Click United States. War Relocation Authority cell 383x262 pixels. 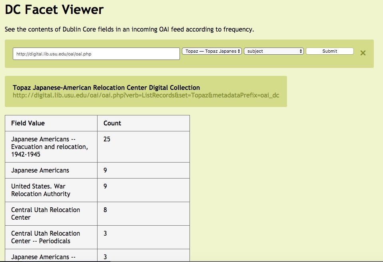[x=41, y=190]
